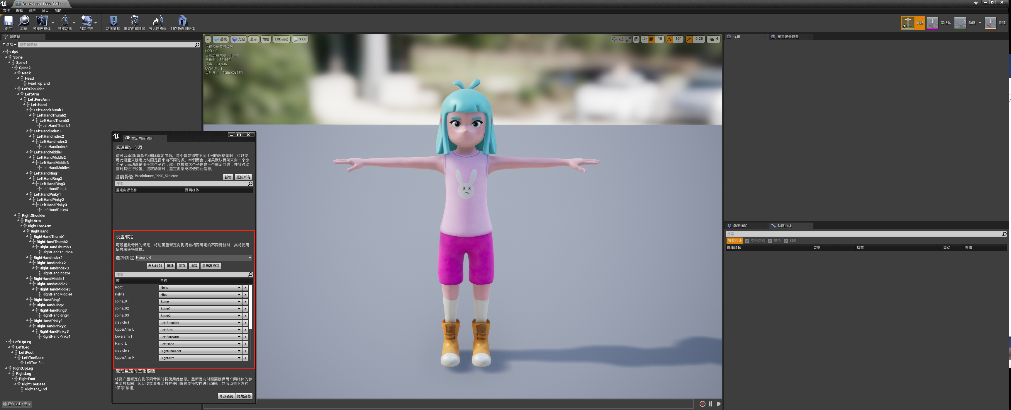Collapse the LeftShoulder bone tree node

tap(16, 89)
